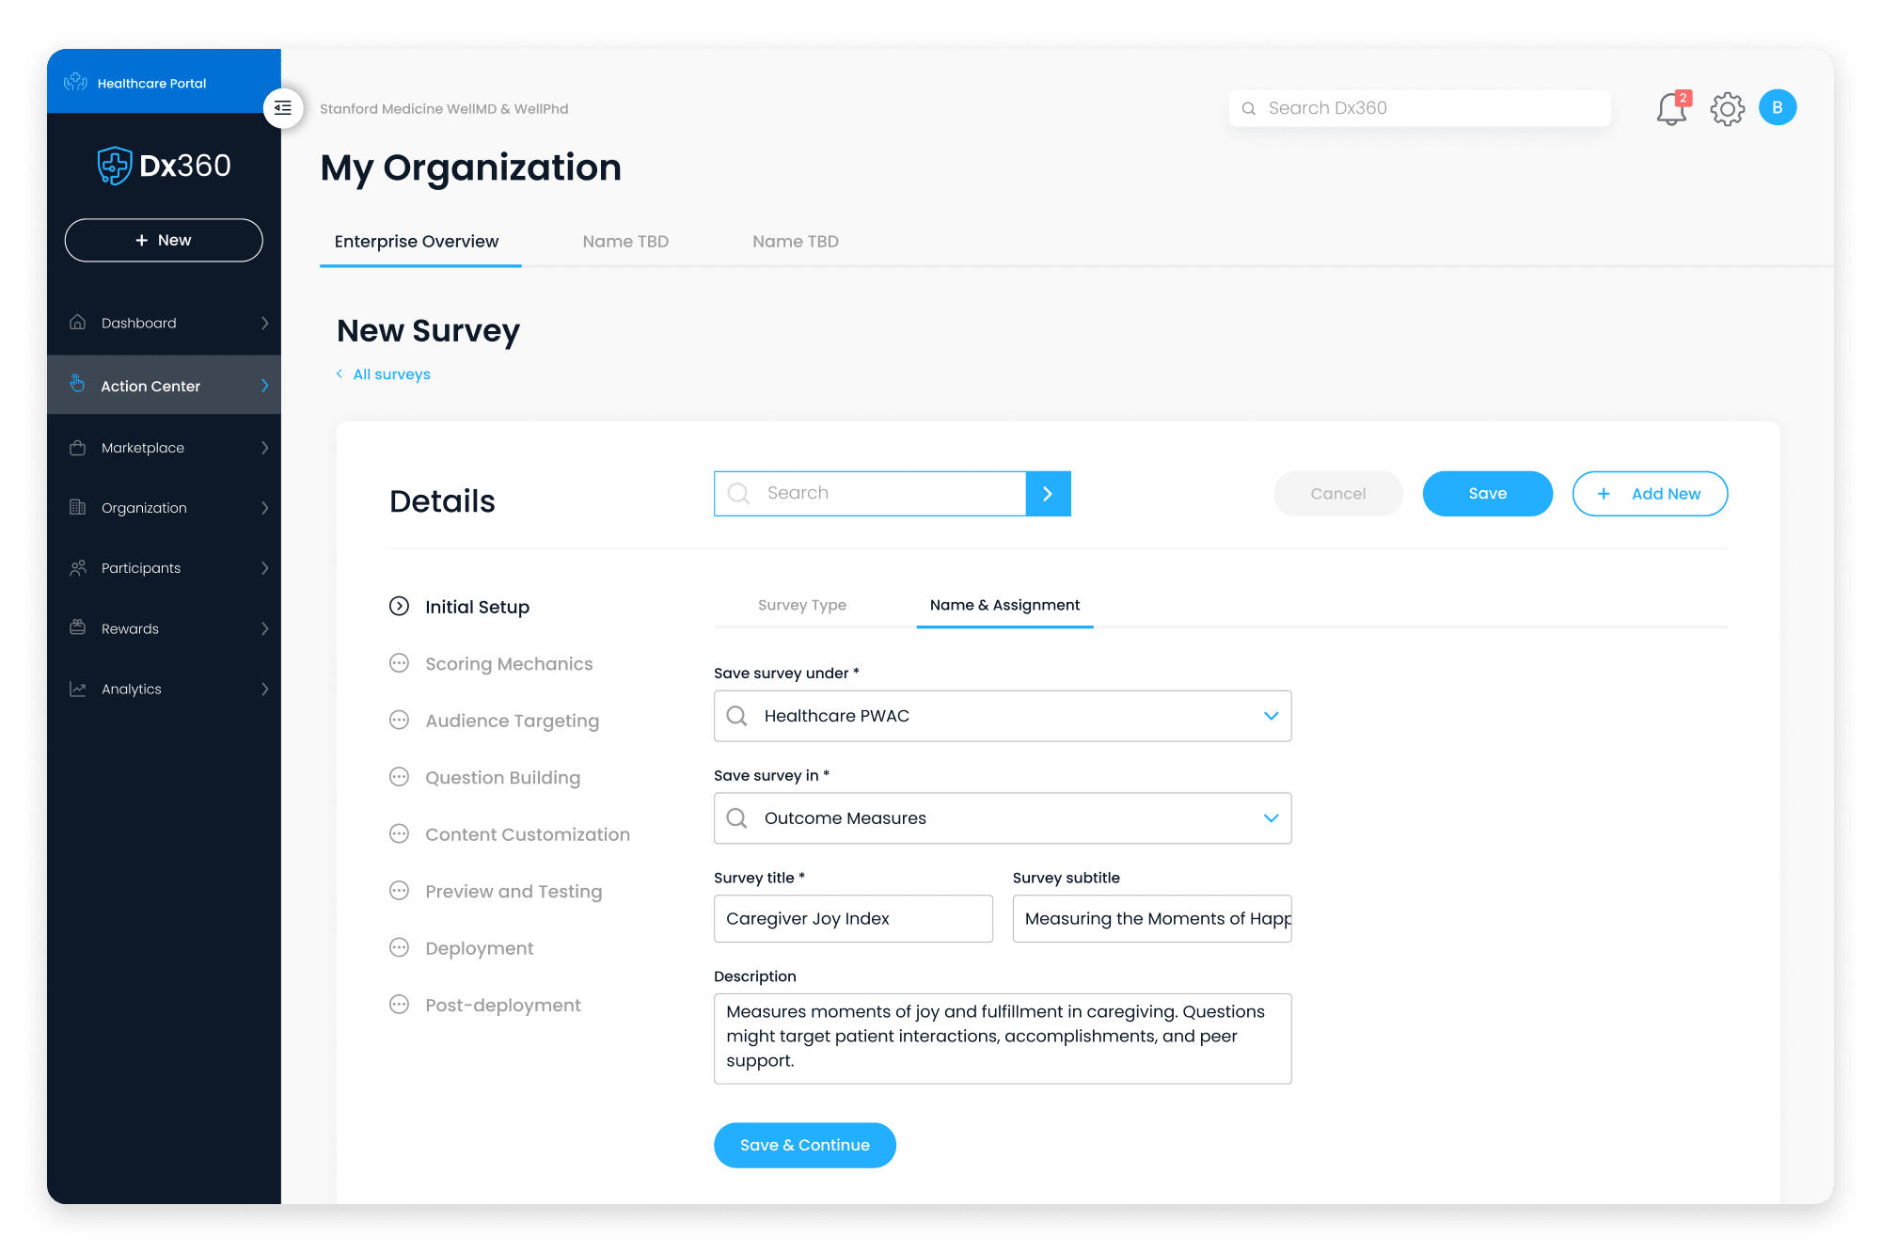
Task: Click the Stanford Medicine WellMD breadcrumb text
Action: pyautogui.click(x=444, y=108)
